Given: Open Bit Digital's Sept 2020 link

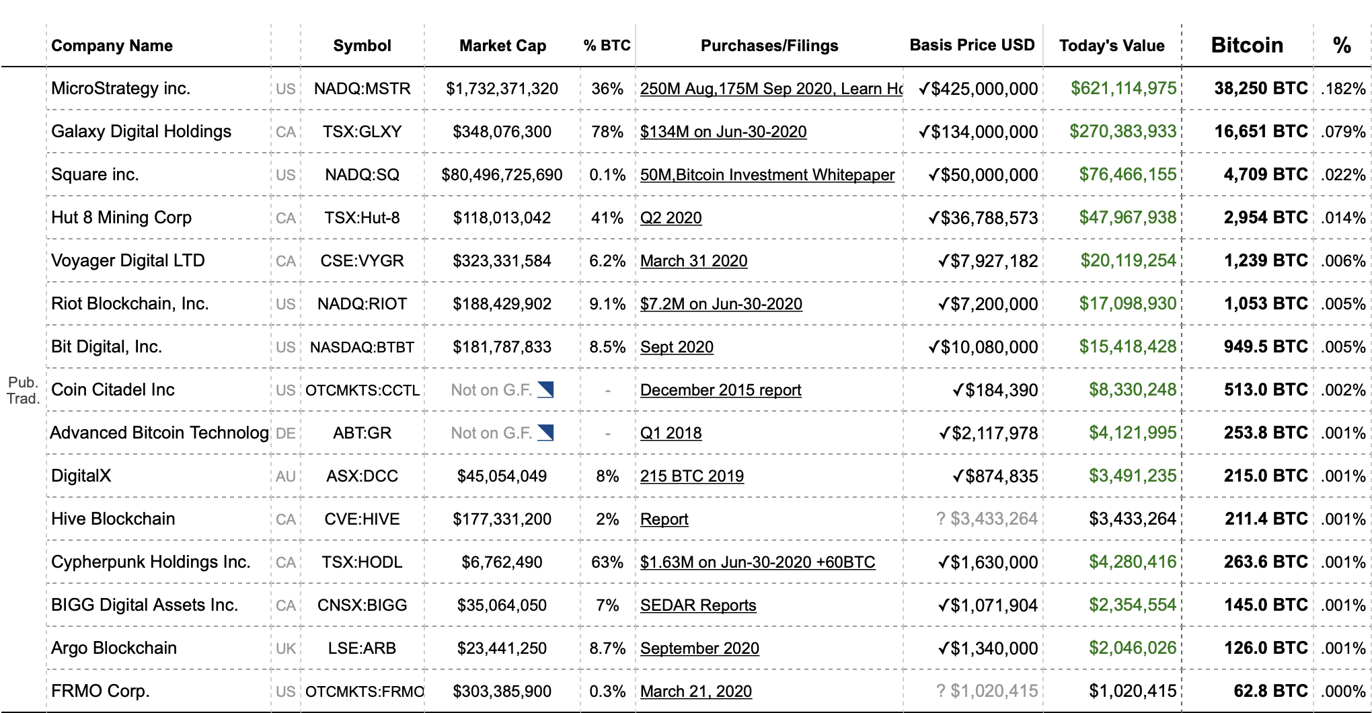Looking at the screenshot, I should point(677,347).
